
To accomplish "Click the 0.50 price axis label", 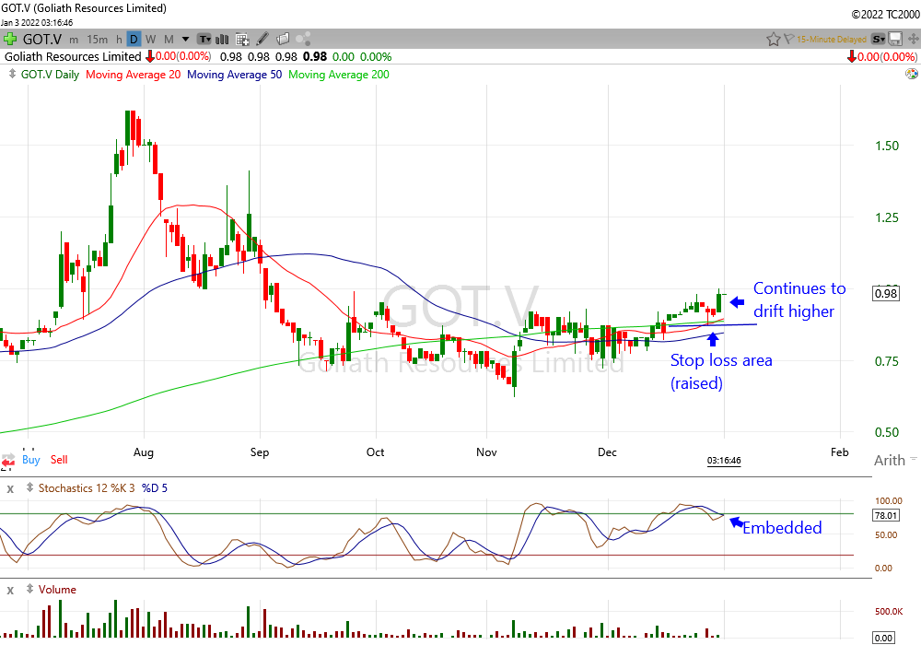I will point(887,432).
